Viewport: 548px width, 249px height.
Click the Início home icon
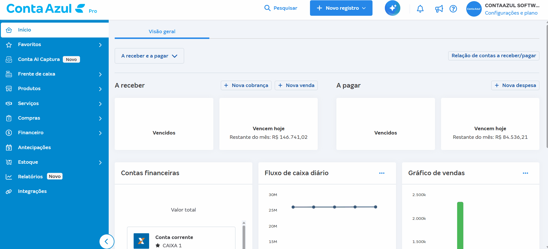pos(9,30)
